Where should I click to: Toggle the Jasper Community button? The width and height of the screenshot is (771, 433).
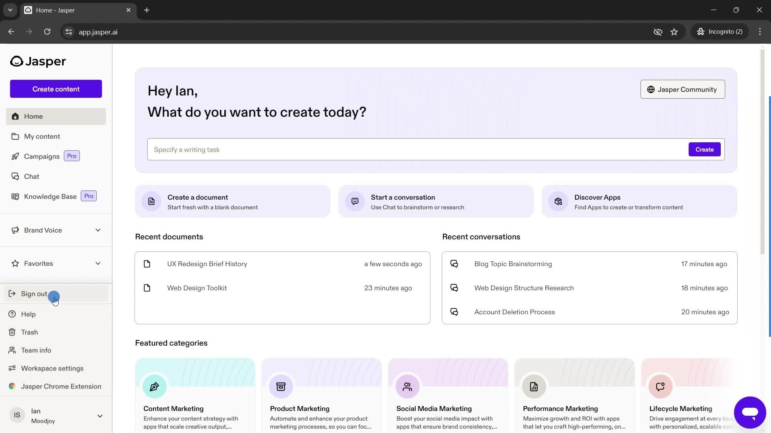click(x=682, y=89)
